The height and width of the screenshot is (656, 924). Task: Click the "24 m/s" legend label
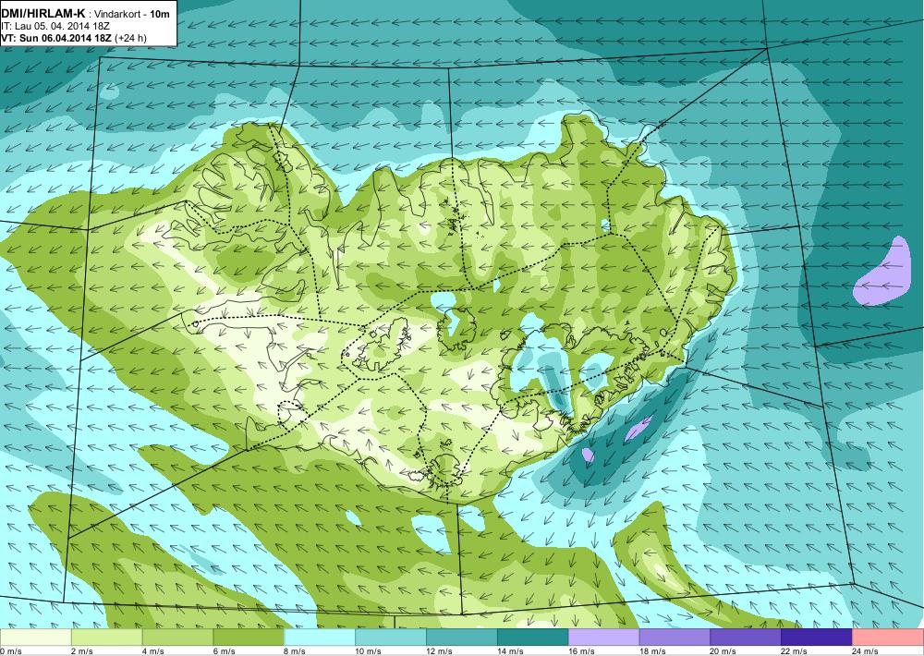point(867,651)
